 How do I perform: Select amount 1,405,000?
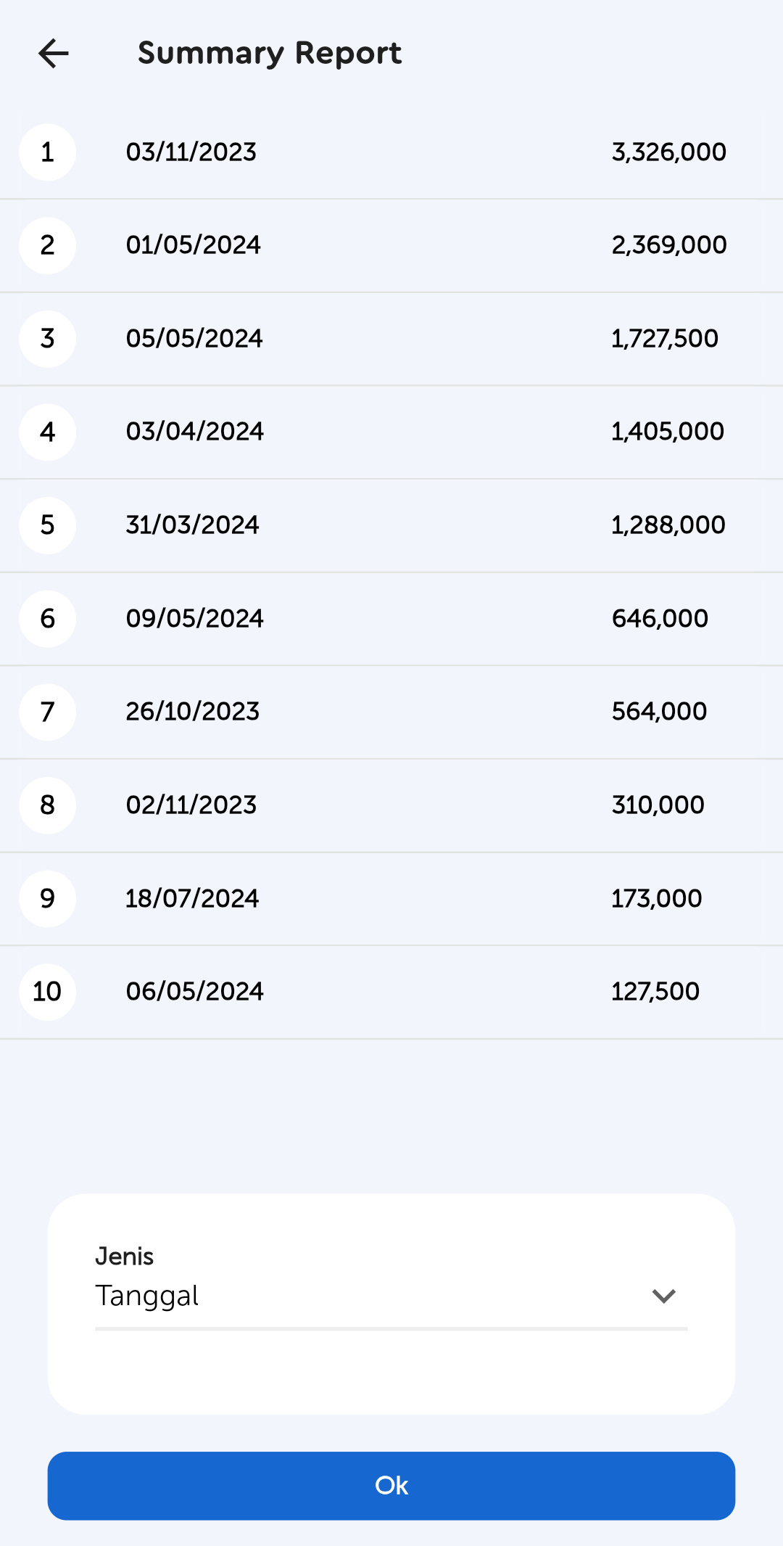click(x=668, y=432)
